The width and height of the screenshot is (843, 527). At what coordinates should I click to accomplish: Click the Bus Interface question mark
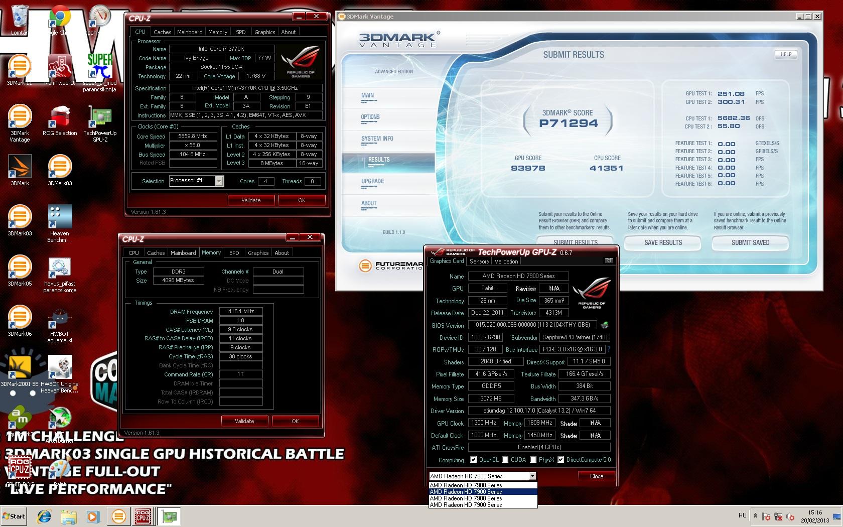(609, 349)
